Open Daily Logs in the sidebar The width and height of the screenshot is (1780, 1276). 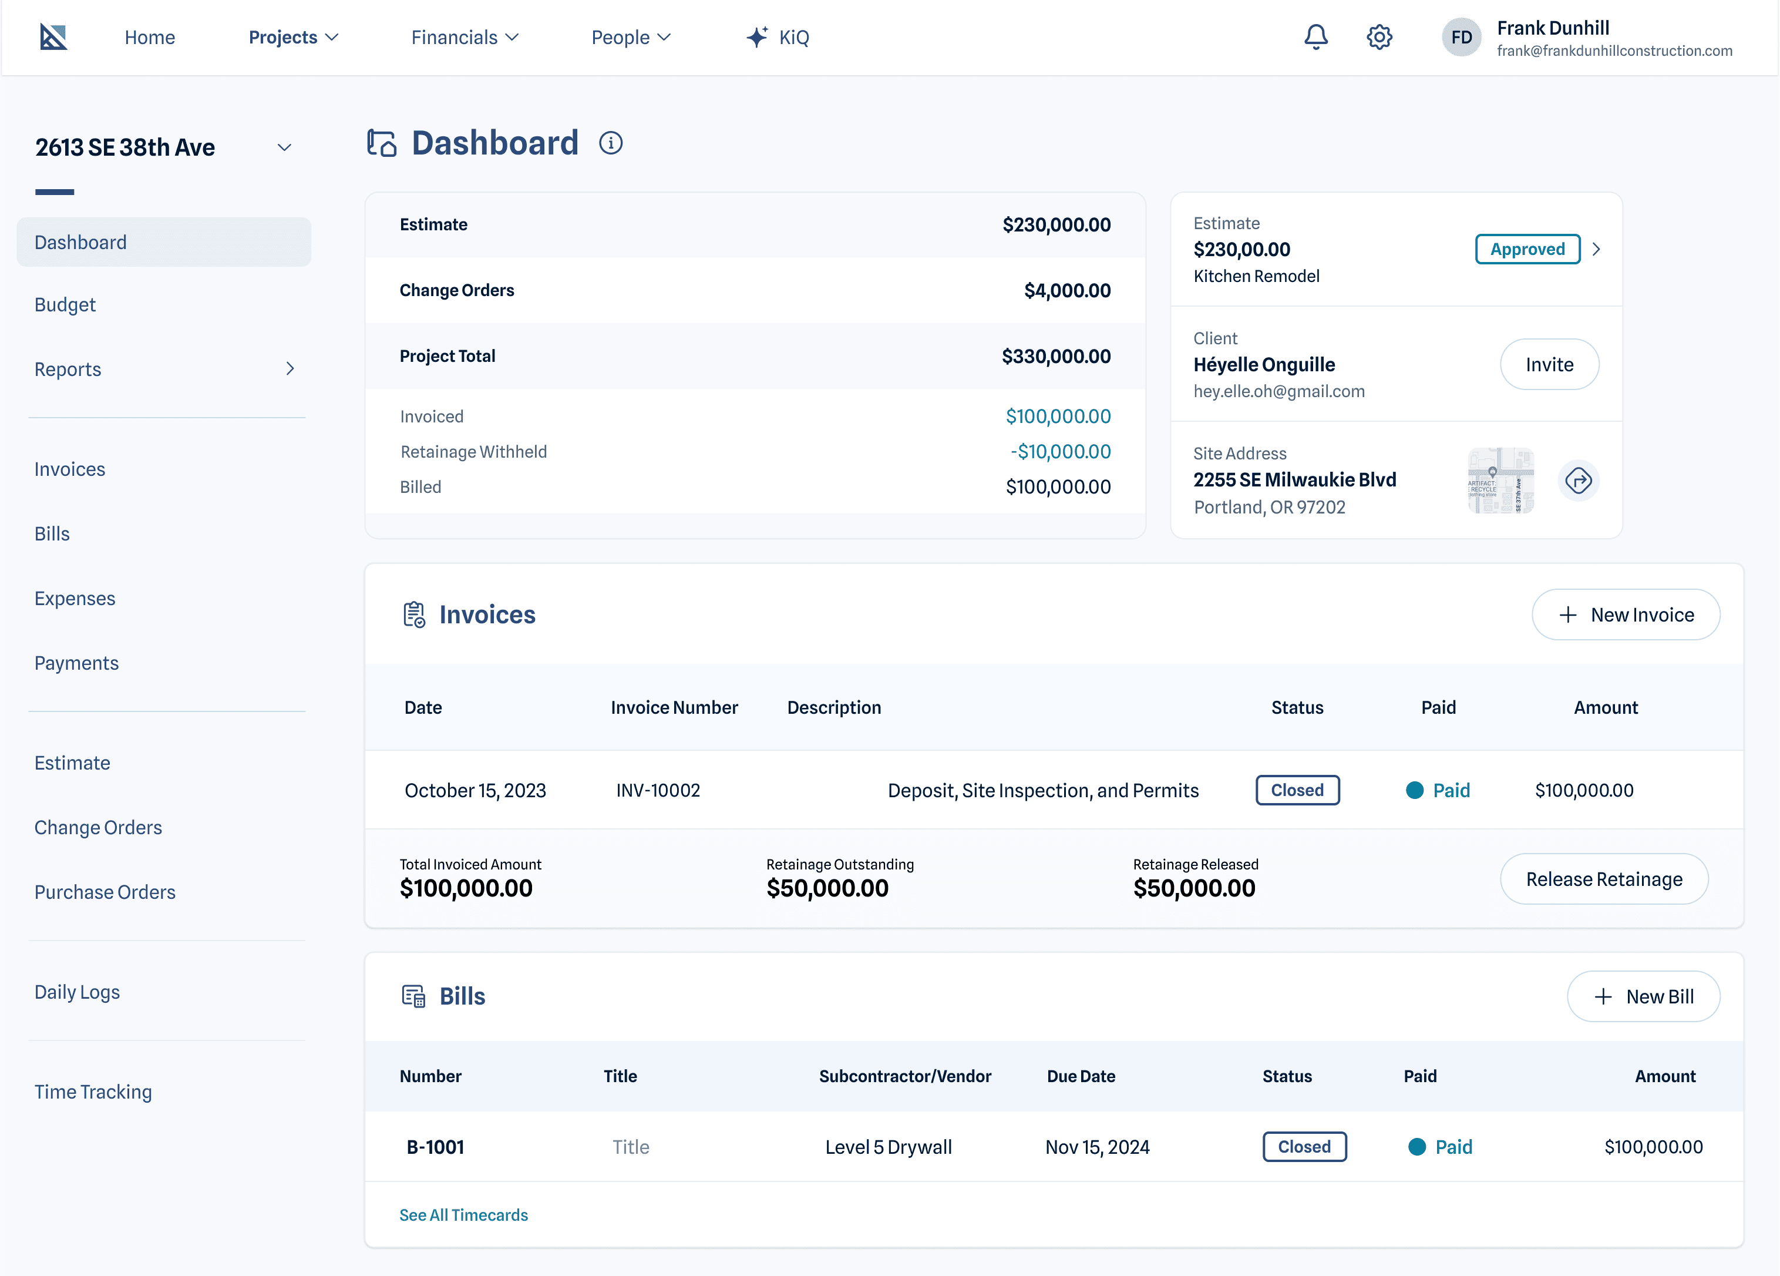pyautogui.click(x=77, y=992)
